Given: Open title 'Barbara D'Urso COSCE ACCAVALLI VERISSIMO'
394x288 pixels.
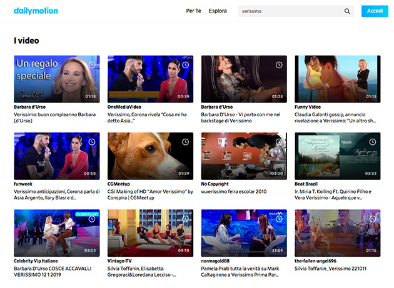Looking at the screenshot, I should pos(53,272).
